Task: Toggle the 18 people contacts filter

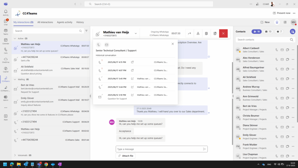Action: [x=256, y=32]
